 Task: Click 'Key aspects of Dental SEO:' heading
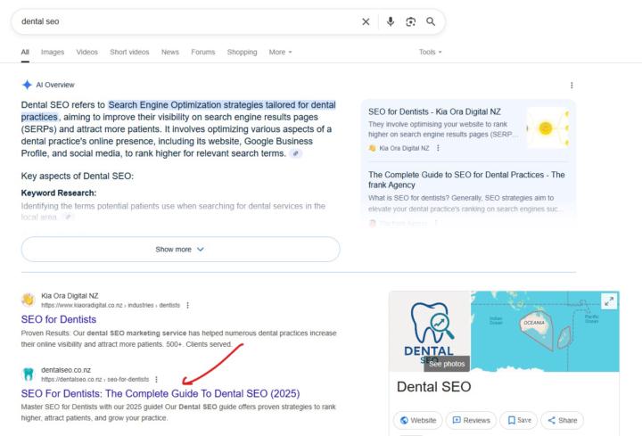point(78,176)
